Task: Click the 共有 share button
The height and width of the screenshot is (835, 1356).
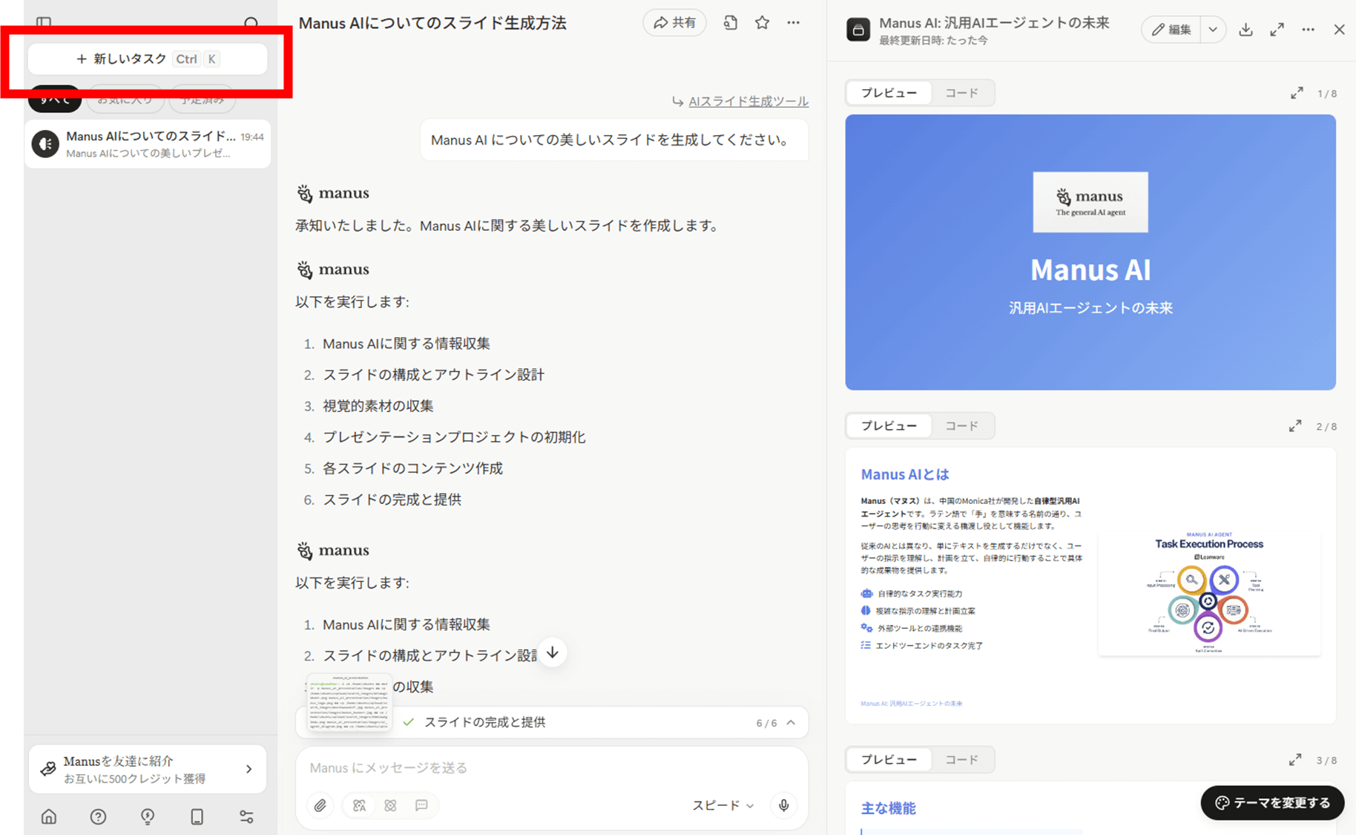Action: [x=674, y=23]
